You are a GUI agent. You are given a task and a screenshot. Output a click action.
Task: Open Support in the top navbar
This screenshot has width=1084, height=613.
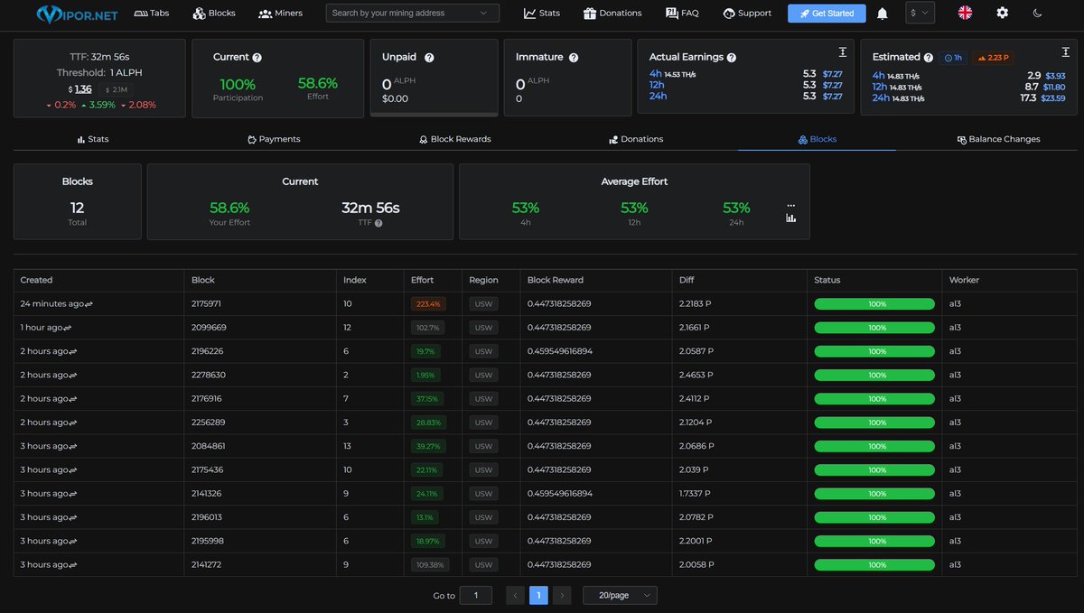pyautogui.click(x=747, y=14)
